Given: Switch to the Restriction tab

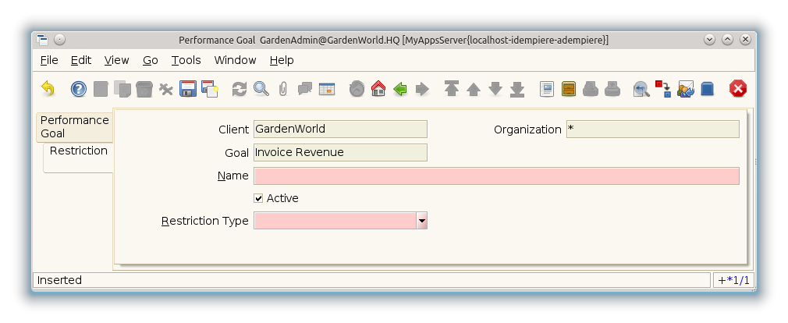Looking at the screenshot, I should [x=78, y=151].
